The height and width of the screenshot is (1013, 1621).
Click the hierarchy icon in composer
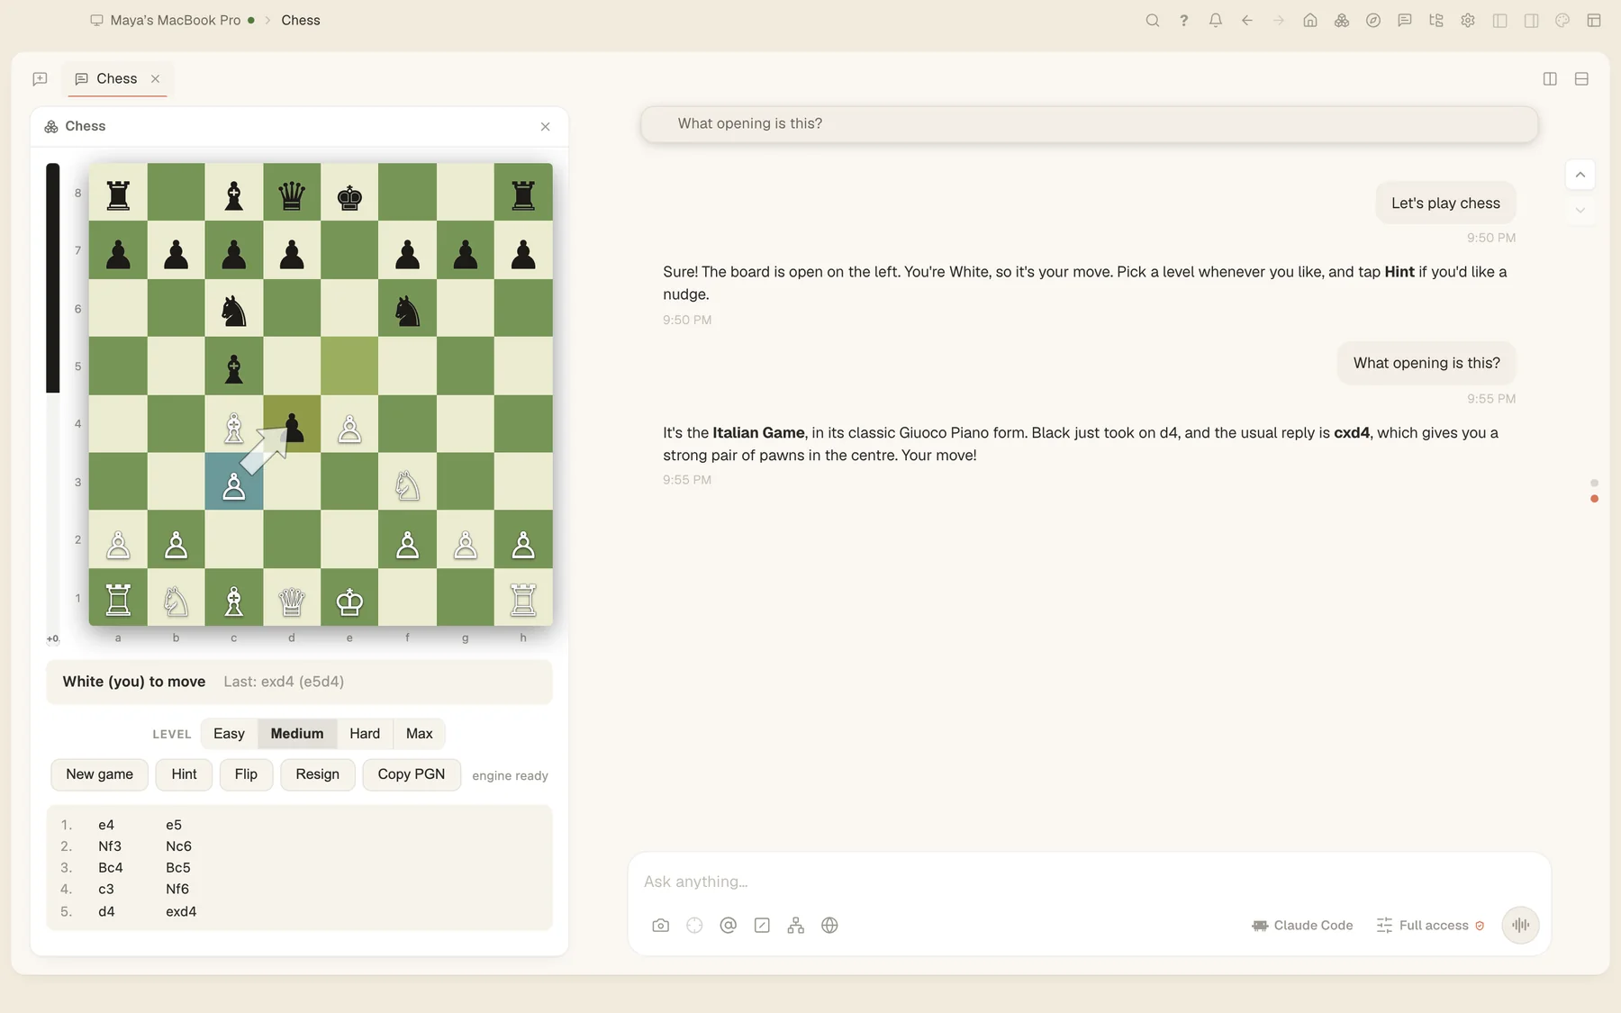tap(795, 925)
